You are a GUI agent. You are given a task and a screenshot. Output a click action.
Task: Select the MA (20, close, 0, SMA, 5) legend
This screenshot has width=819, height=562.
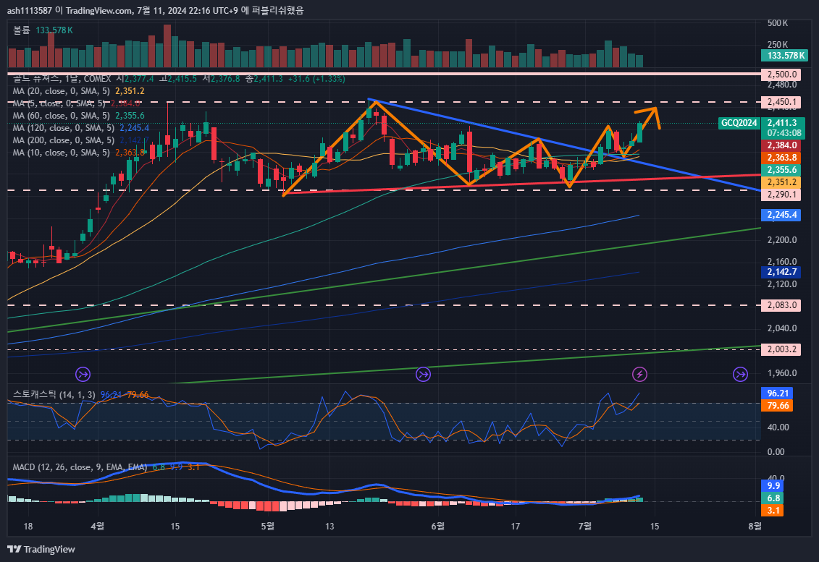pos(62,91)
